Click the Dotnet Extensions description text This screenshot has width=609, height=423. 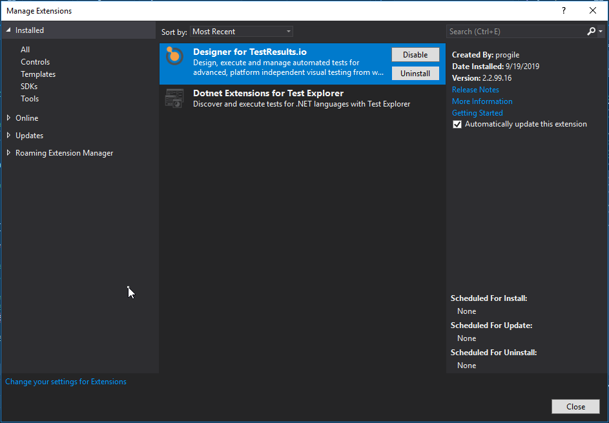point(302,104)
